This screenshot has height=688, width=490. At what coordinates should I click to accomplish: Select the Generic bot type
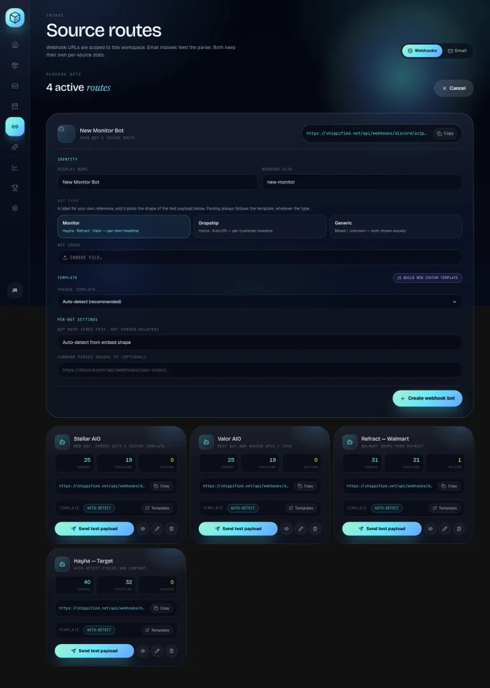(396, 226)
